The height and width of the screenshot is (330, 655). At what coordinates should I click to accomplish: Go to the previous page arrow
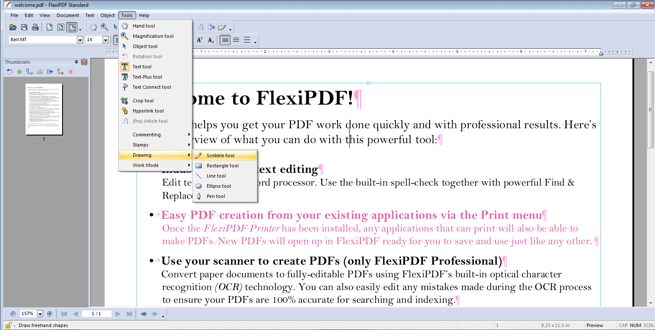tap(75, 314)
